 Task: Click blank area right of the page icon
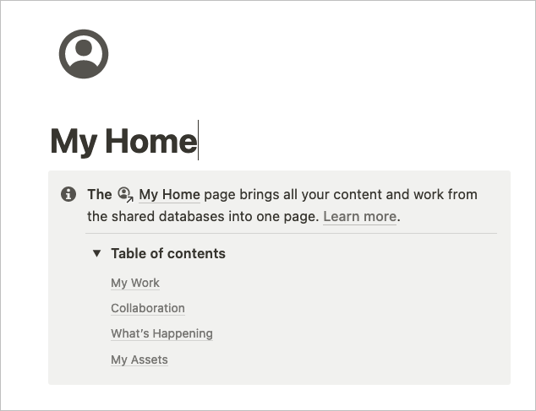coord(308,54)
